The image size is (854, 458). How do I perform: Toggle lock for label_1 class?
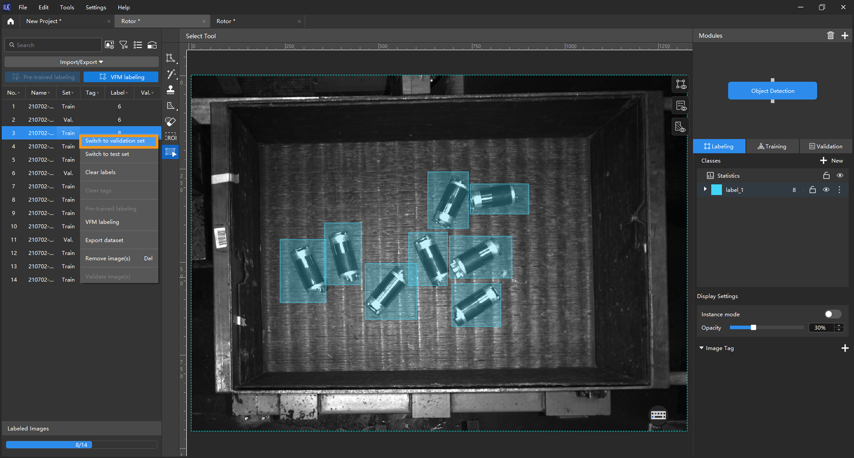pos(812,190)
